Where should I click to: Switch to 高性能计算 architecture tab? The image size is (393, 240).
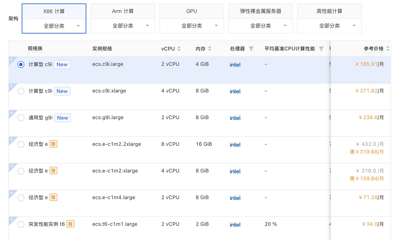(x=329, y=11)
